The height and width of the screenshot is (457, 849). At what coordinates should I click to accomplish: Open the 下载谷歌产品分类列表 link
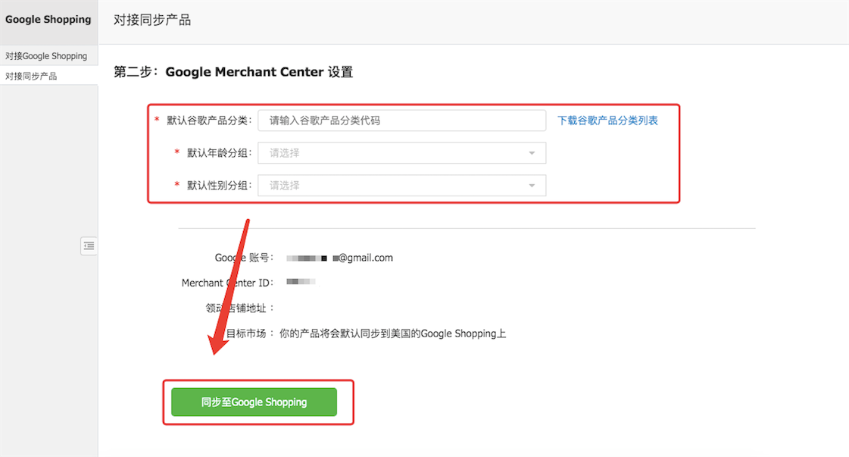click(607, 121)
